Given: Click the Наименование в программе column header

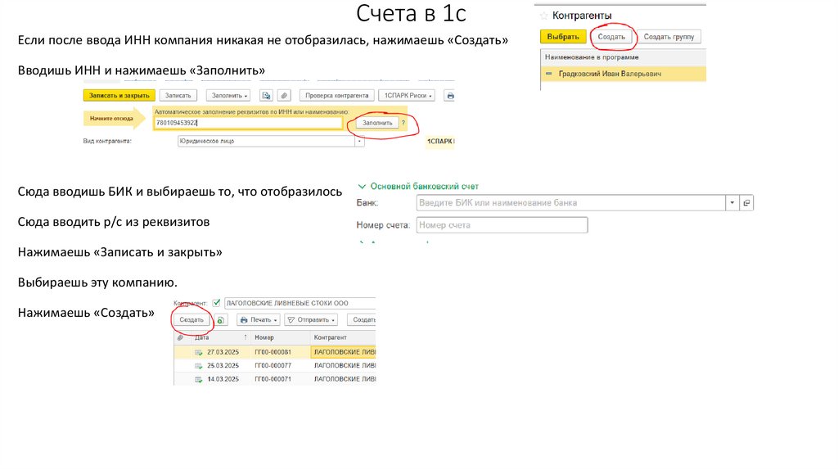Looking at the screenshot, I should (x=623, y=57).
